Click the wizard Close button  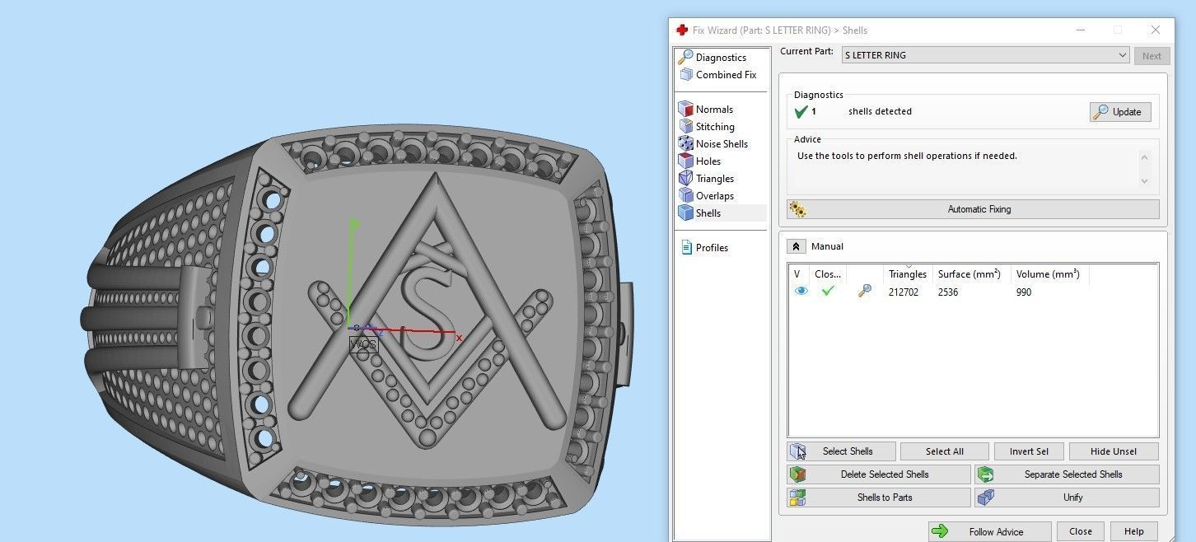pyautogui.click(x=1081, y=531)
